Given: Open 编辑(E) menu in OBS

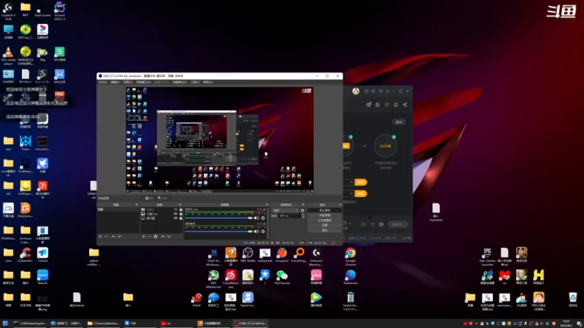Looking at the screenshot, I should pos(115,82).
